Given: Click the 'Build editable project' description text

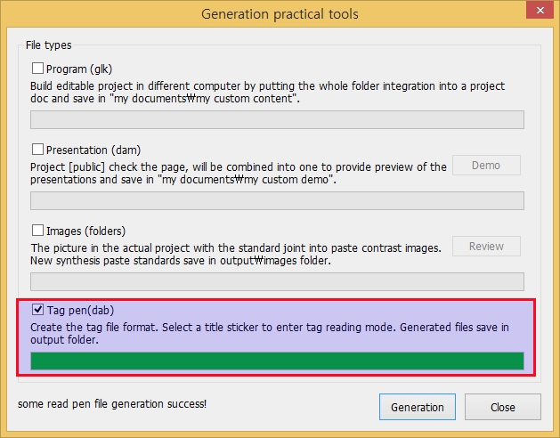Looking at the screenshot, I should (267, 93).
